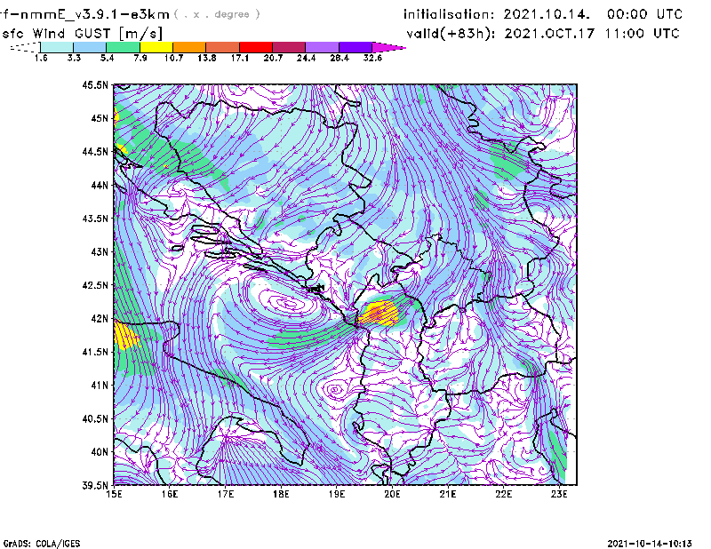Click the legend value 3.3
711x549 pixels.
(74, 58)
